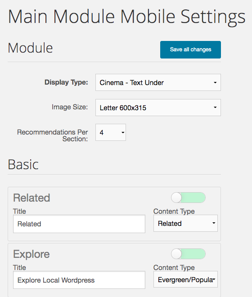The image size is (252, 297).
Task: Open the Display Type dropdown
Action: point(158,82)
